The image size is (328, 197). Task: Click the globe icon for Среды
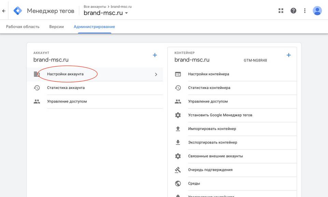tap(178, 183)
